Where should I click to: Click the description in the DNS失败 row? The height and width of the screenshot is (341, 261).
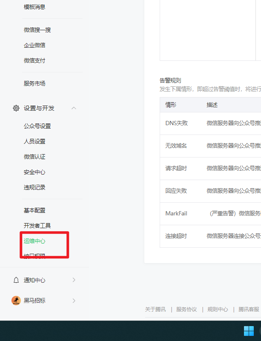[234, 123]
